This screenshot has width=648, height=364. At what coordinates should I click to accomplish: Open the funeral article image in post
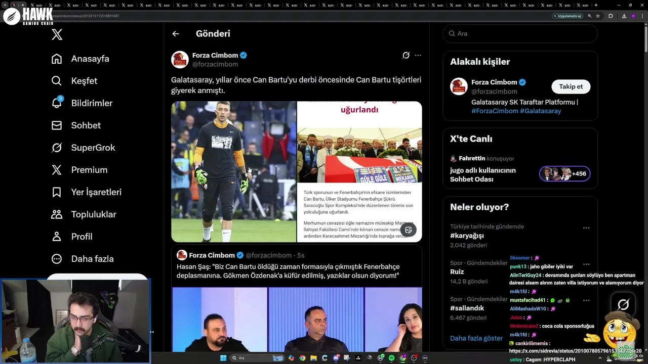click(x=359, y=171)
